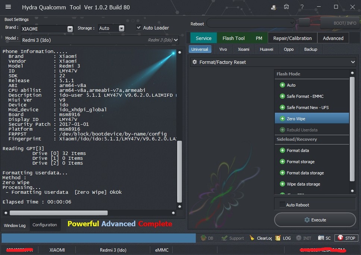Viewport: 361px width, 255px height.
Task: Expand the Format/Factory Reset dropdown chevron
Action: click(x=353, y=62)
